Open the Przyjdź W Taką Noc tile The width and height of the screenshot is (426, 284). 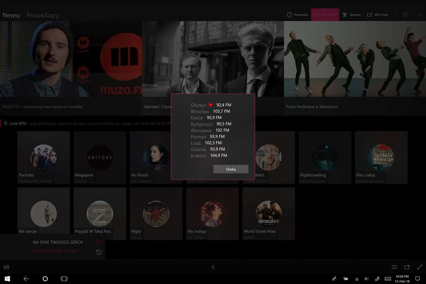coord(100,214)
